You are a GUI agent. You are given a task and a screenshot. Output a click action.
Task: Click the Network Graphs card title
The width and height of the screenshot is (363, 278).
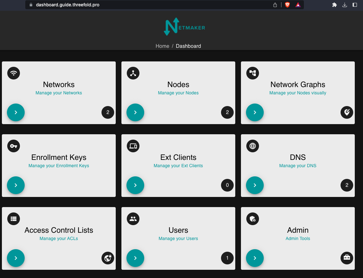[x=298, y=85]
